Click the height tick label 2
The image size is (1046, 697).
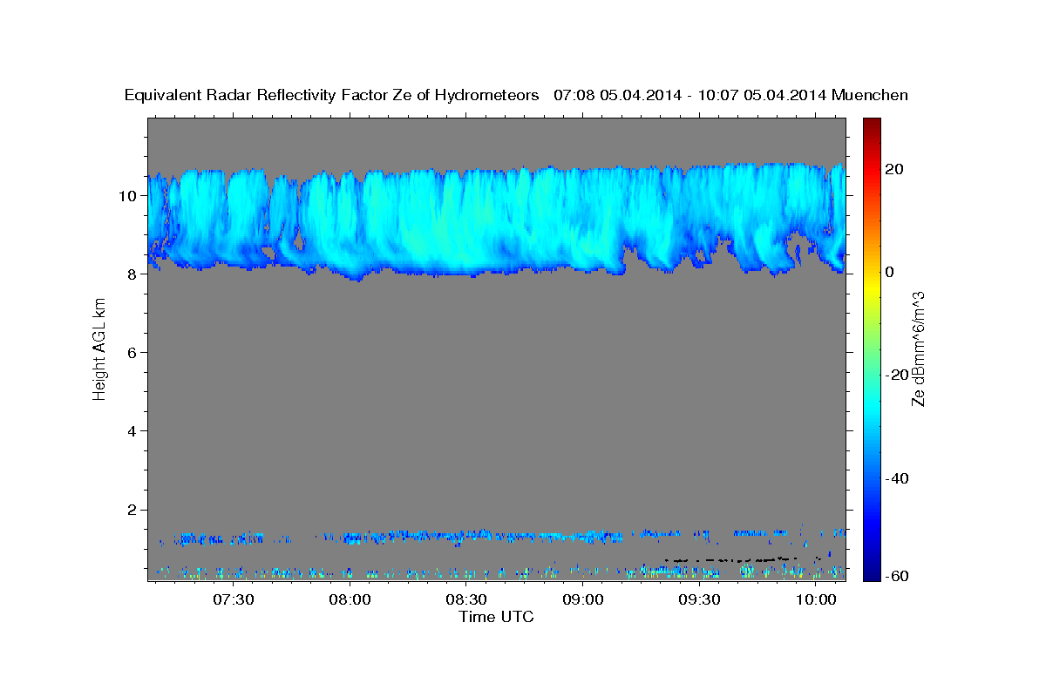tap(132, 510)
